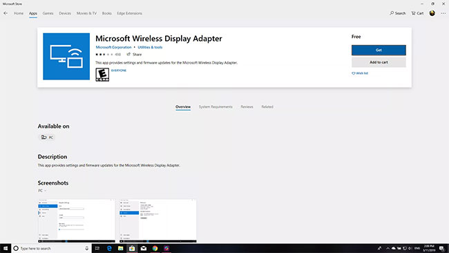
Task: Click the taskbar search box
Action: (x=51, y=248)
